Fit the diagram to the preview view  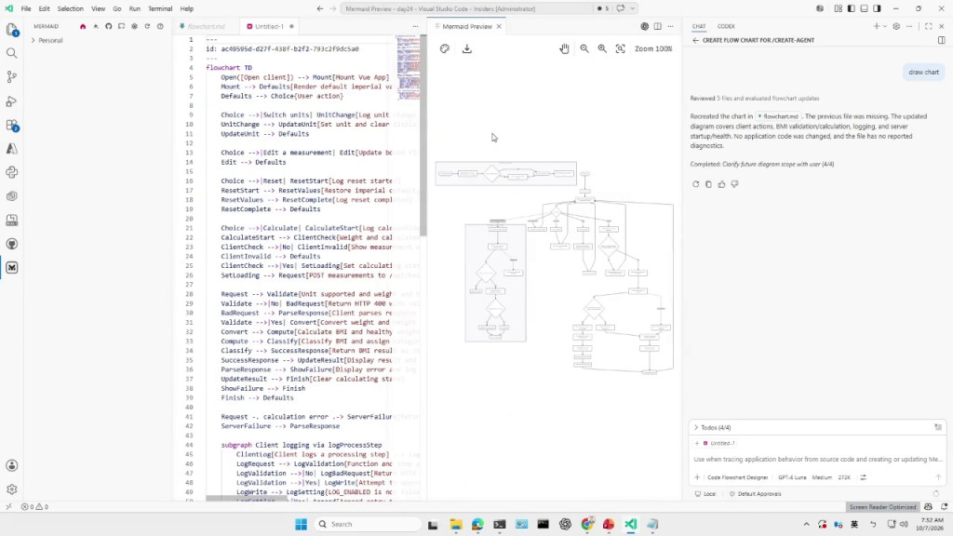coord(620,48)
